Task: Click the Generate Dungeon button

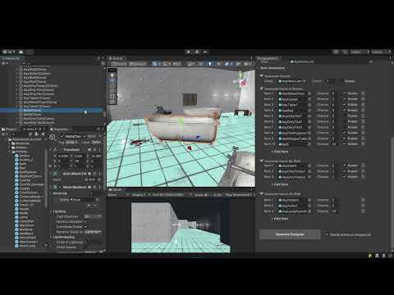Action: (290, 234)
